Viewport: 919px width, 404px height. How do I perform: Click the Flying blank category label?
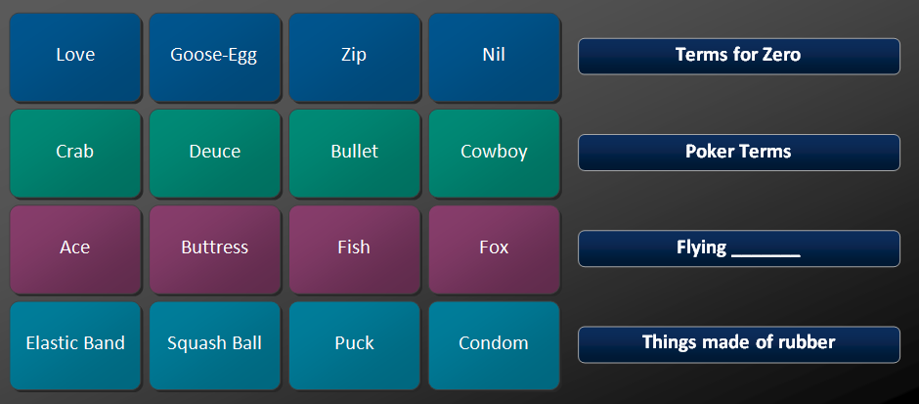click(738, 248)
